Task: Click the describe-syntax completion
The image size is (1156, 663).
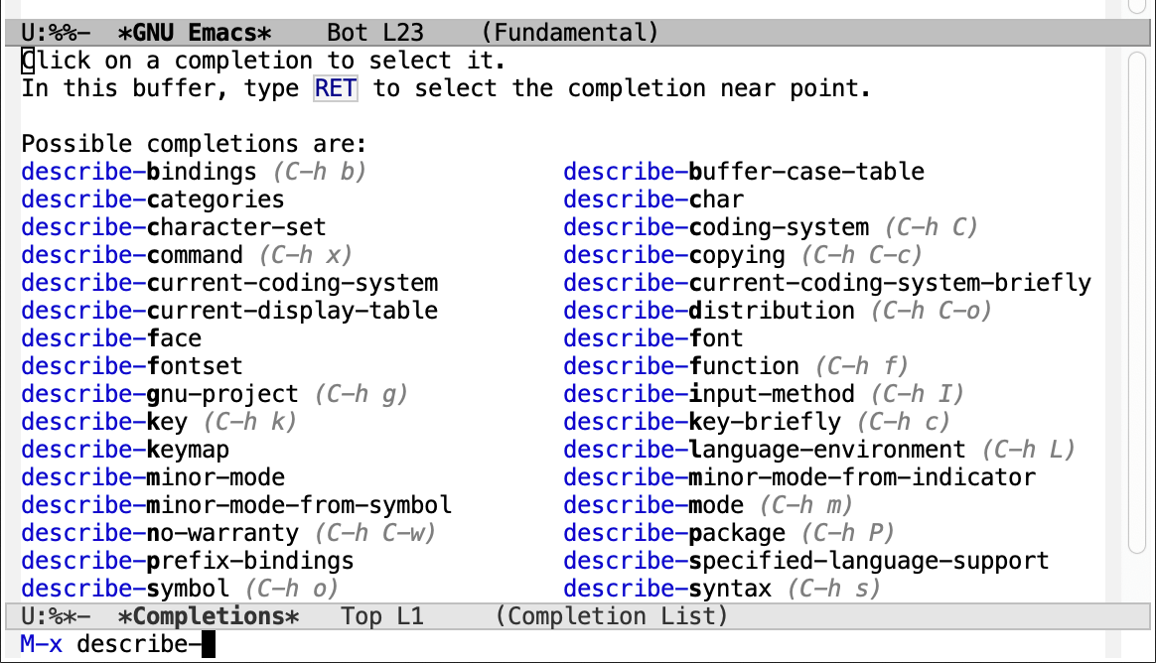Action: pyautogui.click(x=667, y=588)
